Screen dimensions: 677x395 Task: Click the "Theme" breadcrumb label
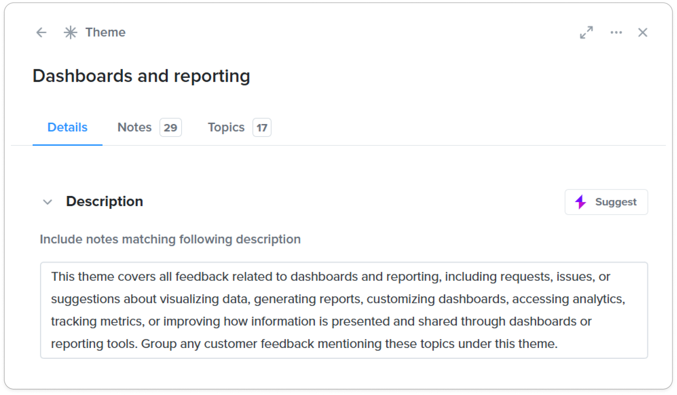[x=105, y=32]
